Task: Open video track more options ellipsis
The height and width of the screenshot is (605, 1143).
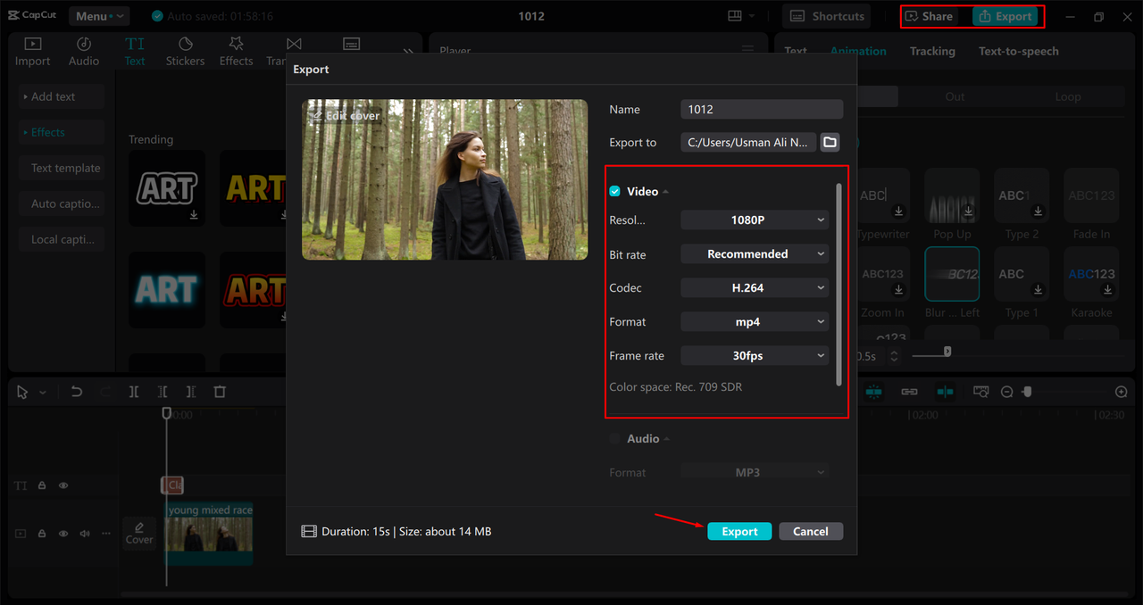Action: [x=106, y=534]
